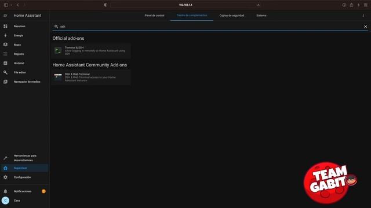
Task: Click Home Assistant Community Add-ons heading
Action: [90, 65]
